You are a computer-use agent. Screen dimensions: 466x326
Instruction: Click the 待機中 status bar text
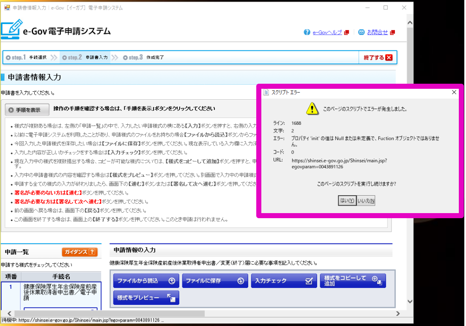[x=82, y=321]
